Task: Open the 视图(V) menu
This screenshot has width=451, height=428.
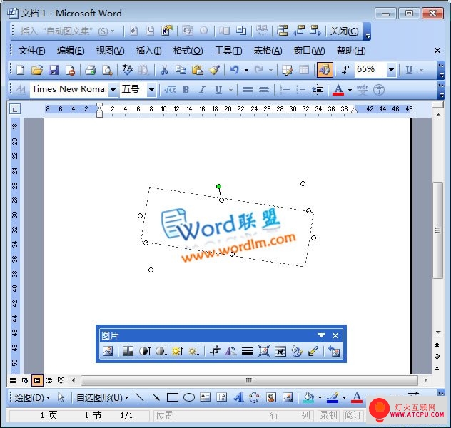Action: pyautogui.click(x=110, y=51)
